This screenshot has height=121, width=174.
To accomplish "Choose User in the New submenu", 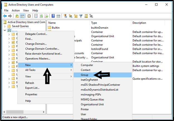I will (x=83, y=114).
